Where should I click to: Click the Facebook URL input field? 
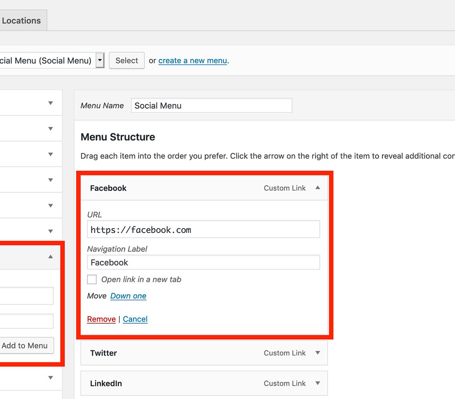(203, 229)
